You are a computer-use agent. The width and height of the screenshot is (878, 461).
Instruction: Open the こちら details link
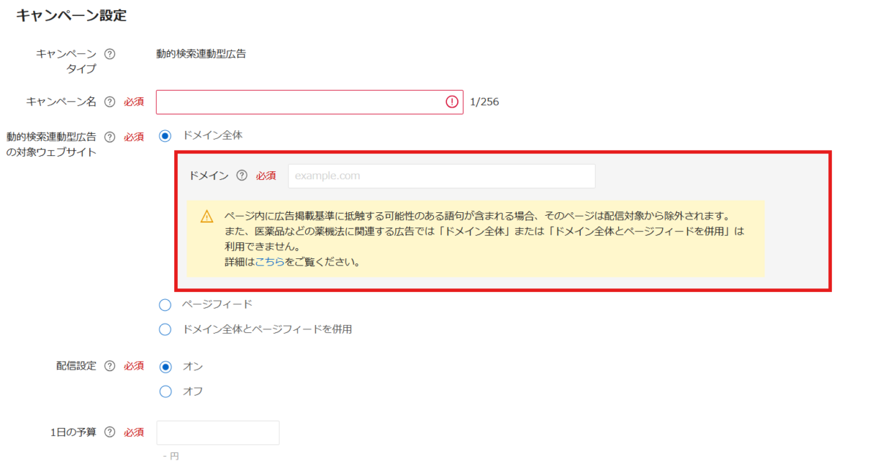pyautogui.click(x=269, y=262)
